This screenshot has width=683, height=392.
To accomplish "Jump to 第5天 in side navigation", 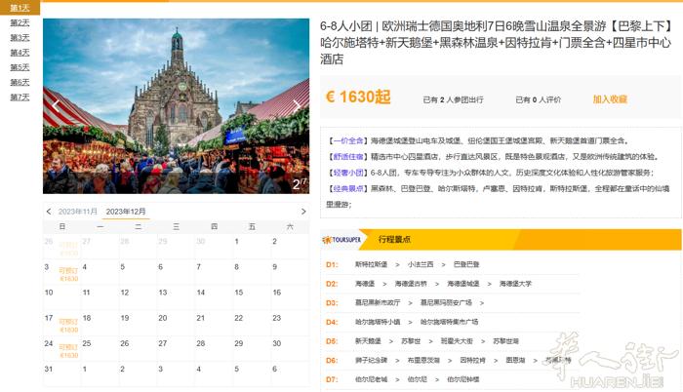I will pyautogui.click(x=20, y=67).
